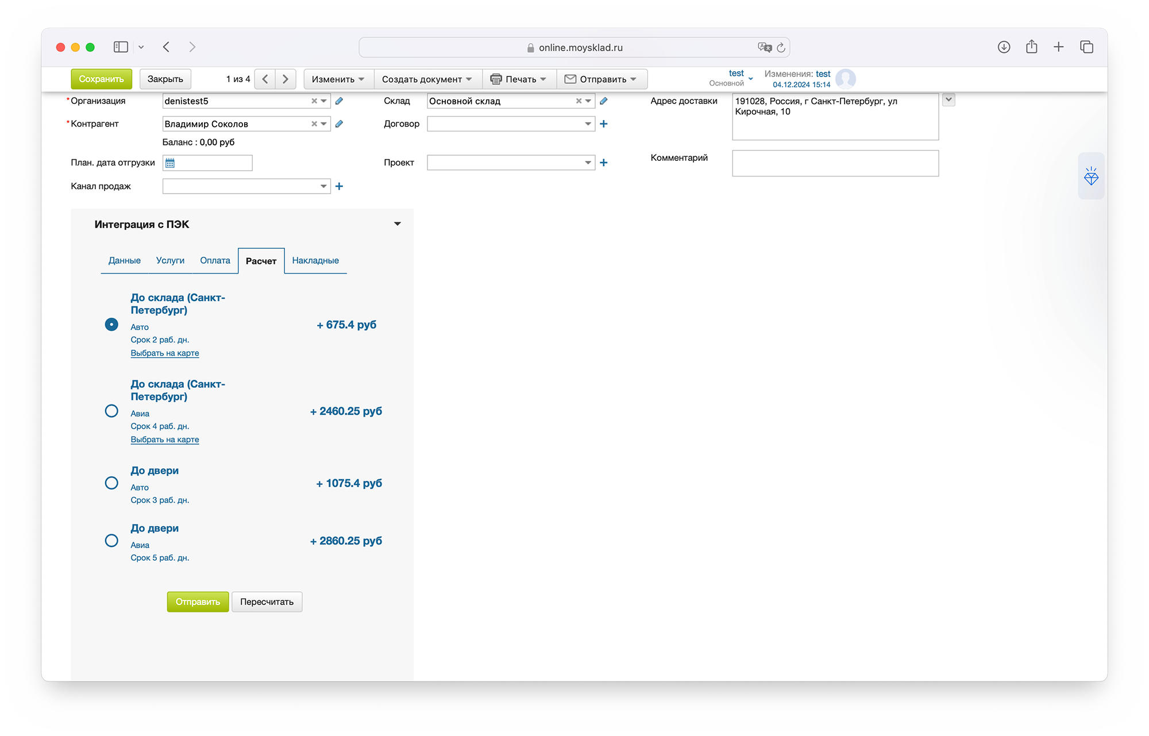
Task: Open the Изменить dropdown menu
Action: pyautogui.click(x=338, y=79)
